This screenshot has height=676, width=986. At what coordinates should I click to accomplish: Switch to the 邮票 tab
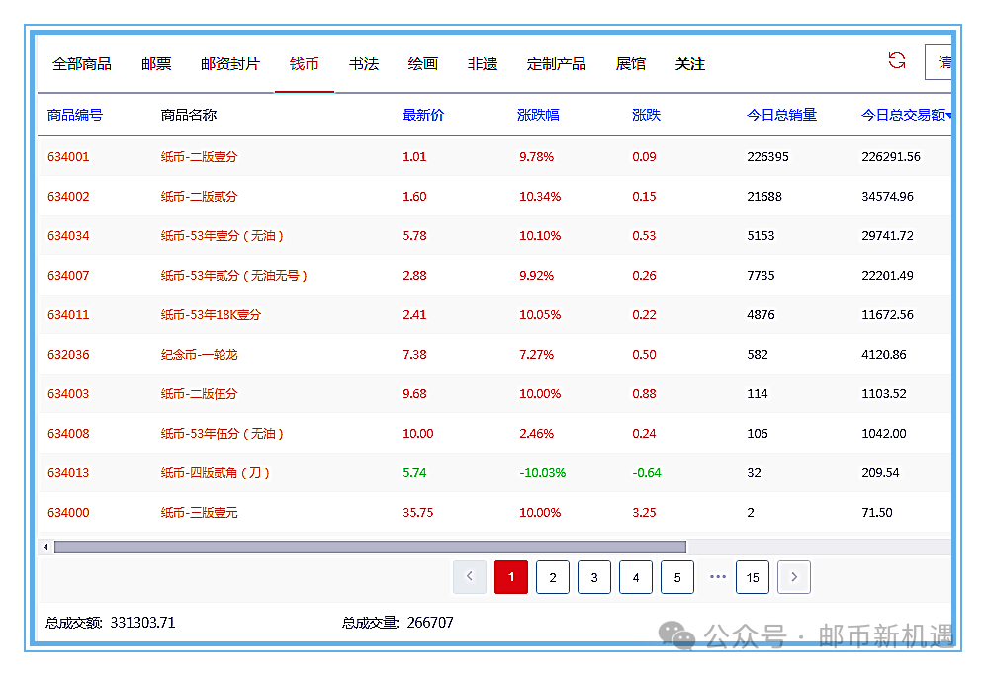point(156,64)
